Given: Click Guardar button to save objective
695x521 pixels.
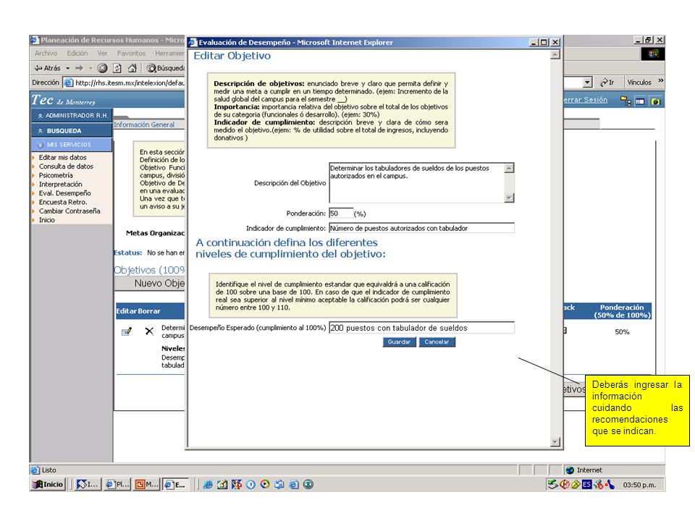Looking at the screenshot, I should [399, 342].
